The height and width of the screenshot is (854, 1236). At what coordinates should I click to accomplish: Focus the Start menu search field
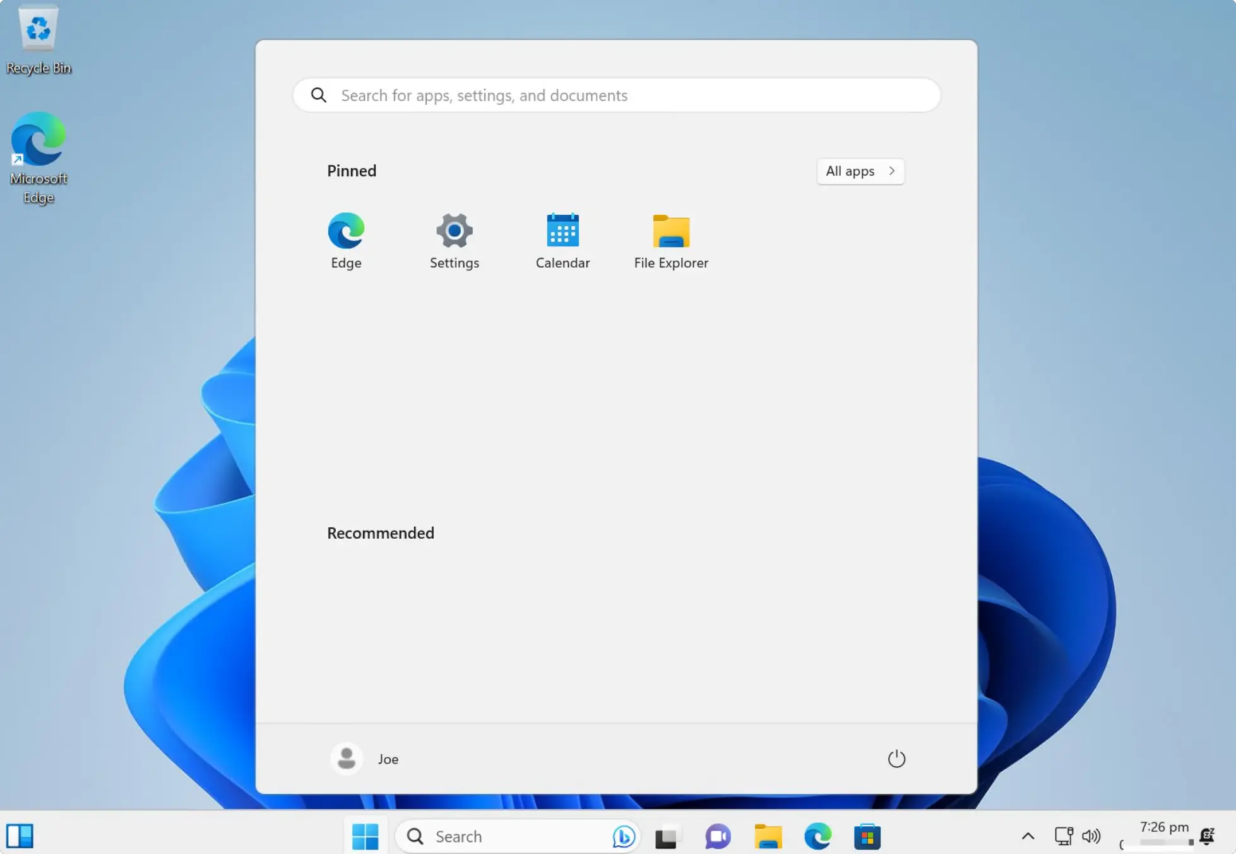click(x=617, y=95)
